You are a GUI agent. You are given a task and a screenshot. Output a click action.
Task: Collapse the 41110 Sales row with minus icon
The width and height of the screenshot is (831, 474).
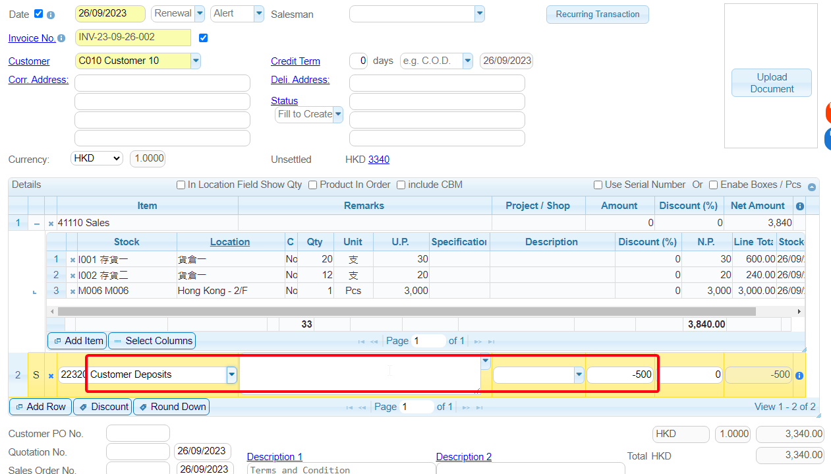point(37,223)
